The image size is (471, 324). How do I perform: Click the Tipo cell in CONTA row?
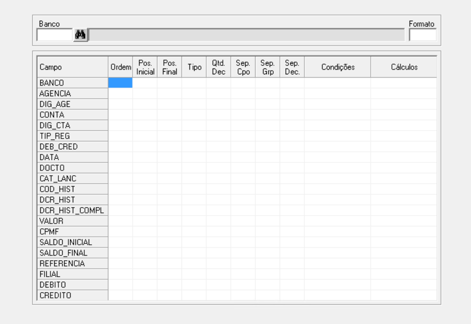tap(194, 115)
